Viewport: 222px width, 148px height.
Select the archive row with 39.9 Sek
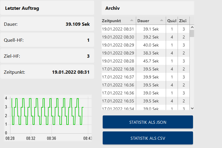[151, 77]
